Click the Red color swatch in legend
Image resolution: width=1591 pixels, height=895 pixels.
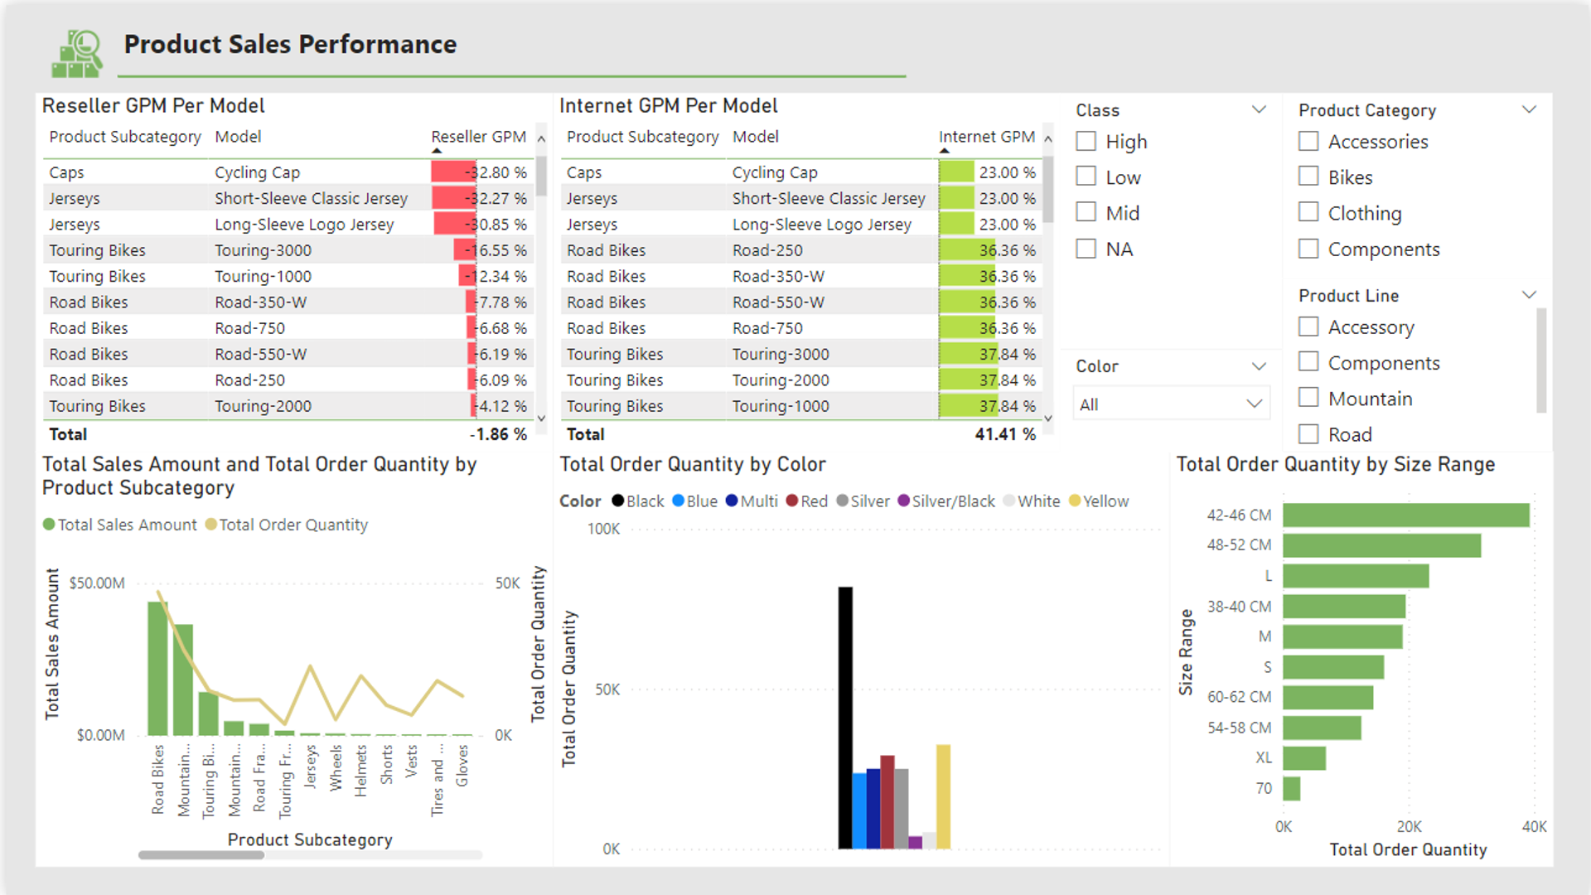tap(793, 501)
